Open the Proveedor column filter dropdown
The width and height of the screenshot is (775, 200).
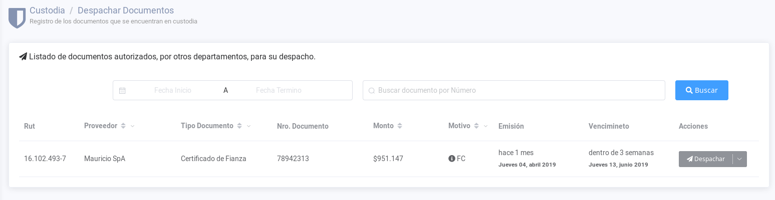(132, 126)
